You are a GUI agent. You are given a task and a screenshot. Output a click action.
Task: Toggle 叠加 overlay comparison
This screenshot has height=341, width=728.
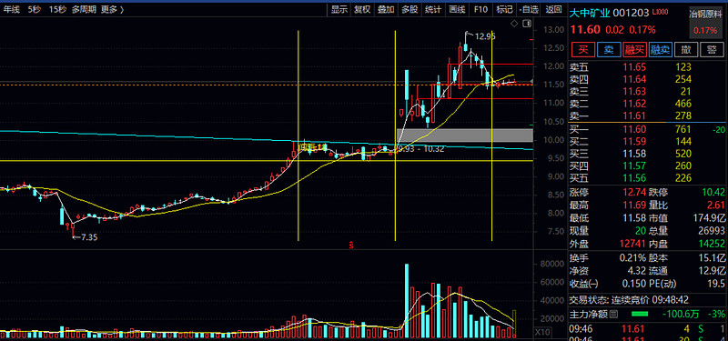pyautogui.click(x=386, y=9)
